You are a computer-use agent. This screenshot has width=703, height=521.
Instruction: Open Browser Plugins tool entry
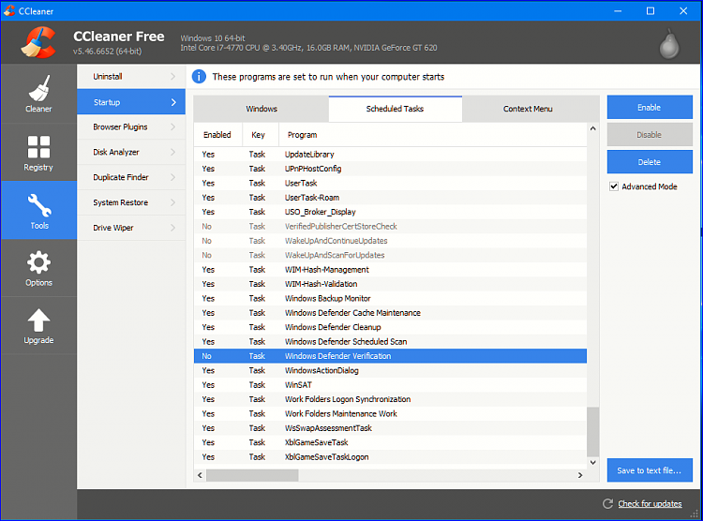click(131, 127)
